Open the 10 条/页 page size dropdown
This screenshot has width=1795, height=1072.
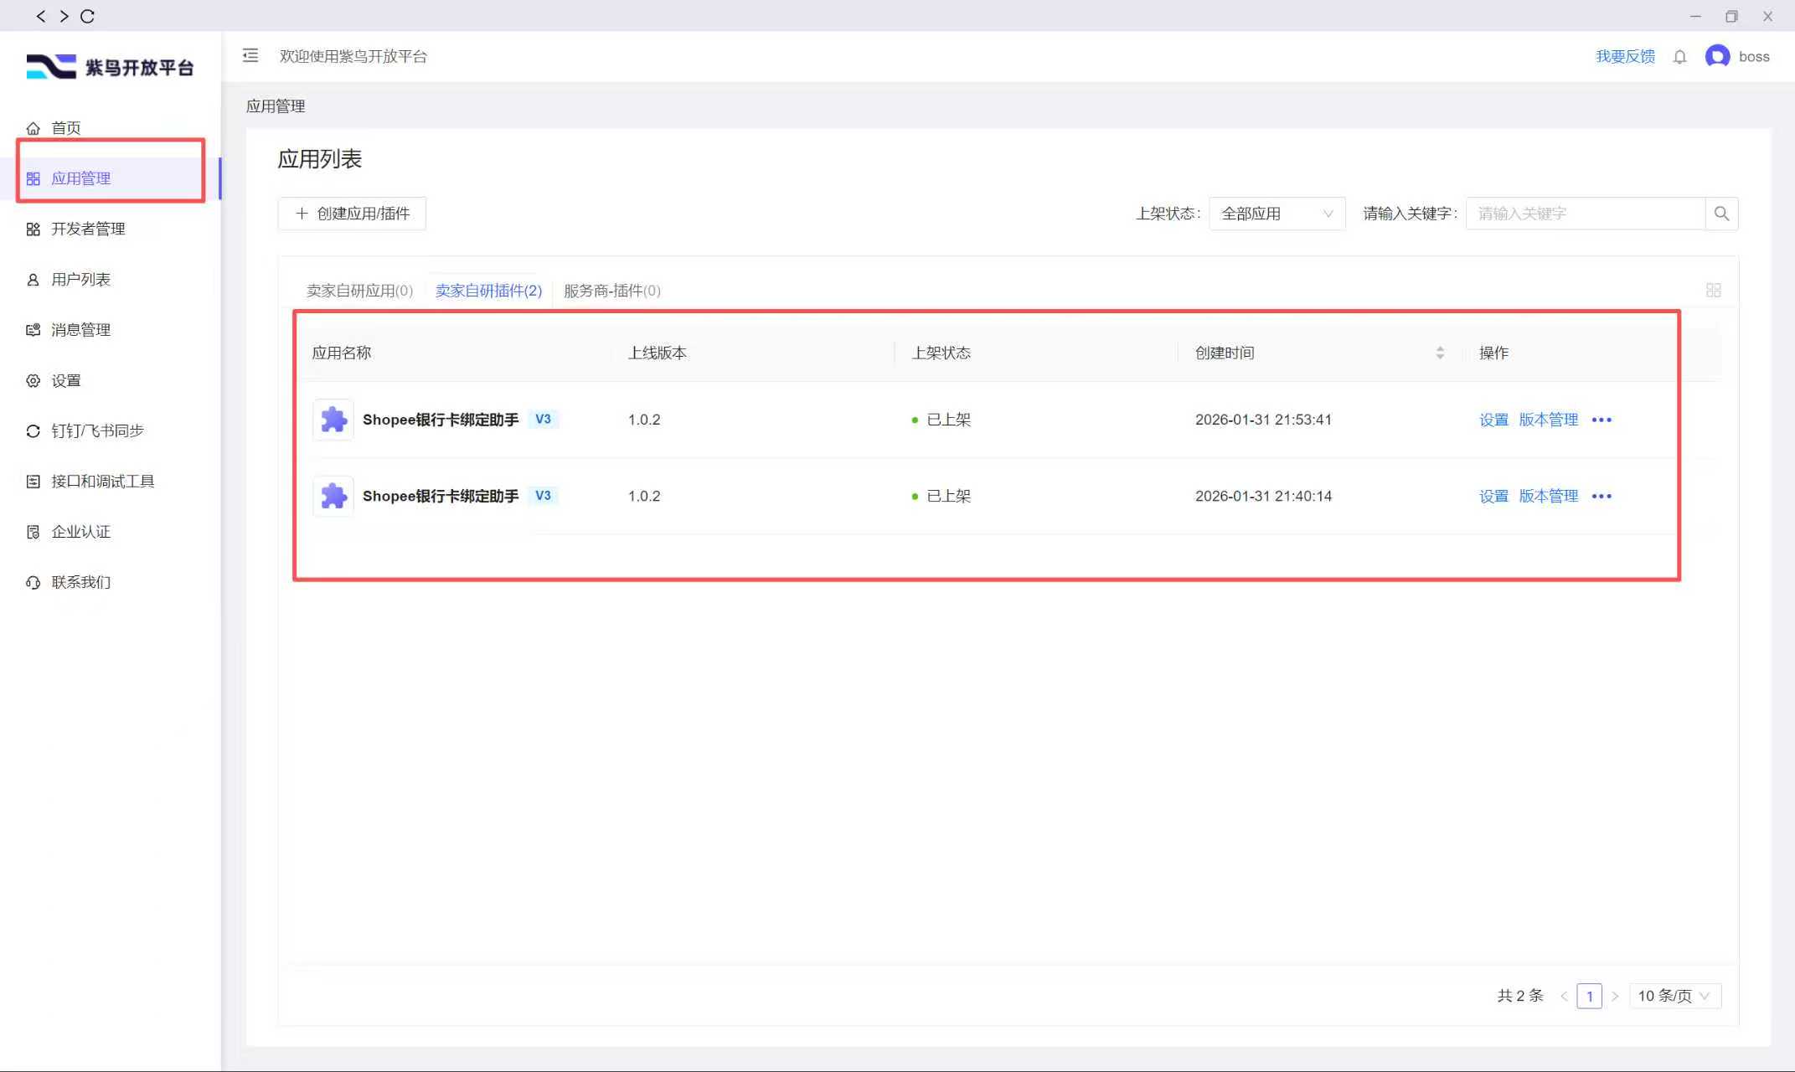coord(1674,996)
